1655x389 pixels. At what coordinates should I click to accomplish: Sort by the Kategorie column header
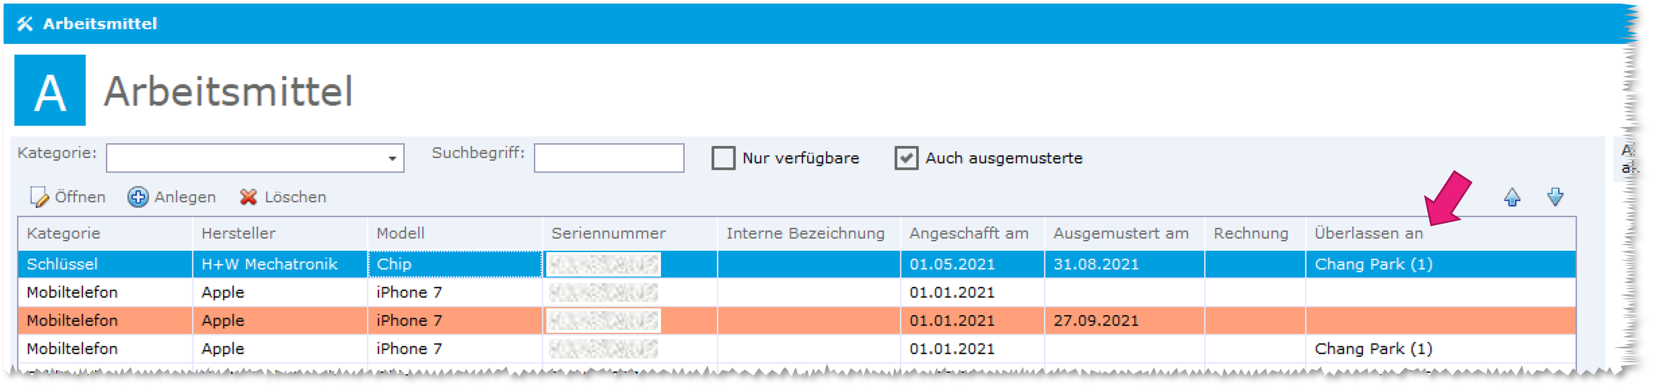64,234
